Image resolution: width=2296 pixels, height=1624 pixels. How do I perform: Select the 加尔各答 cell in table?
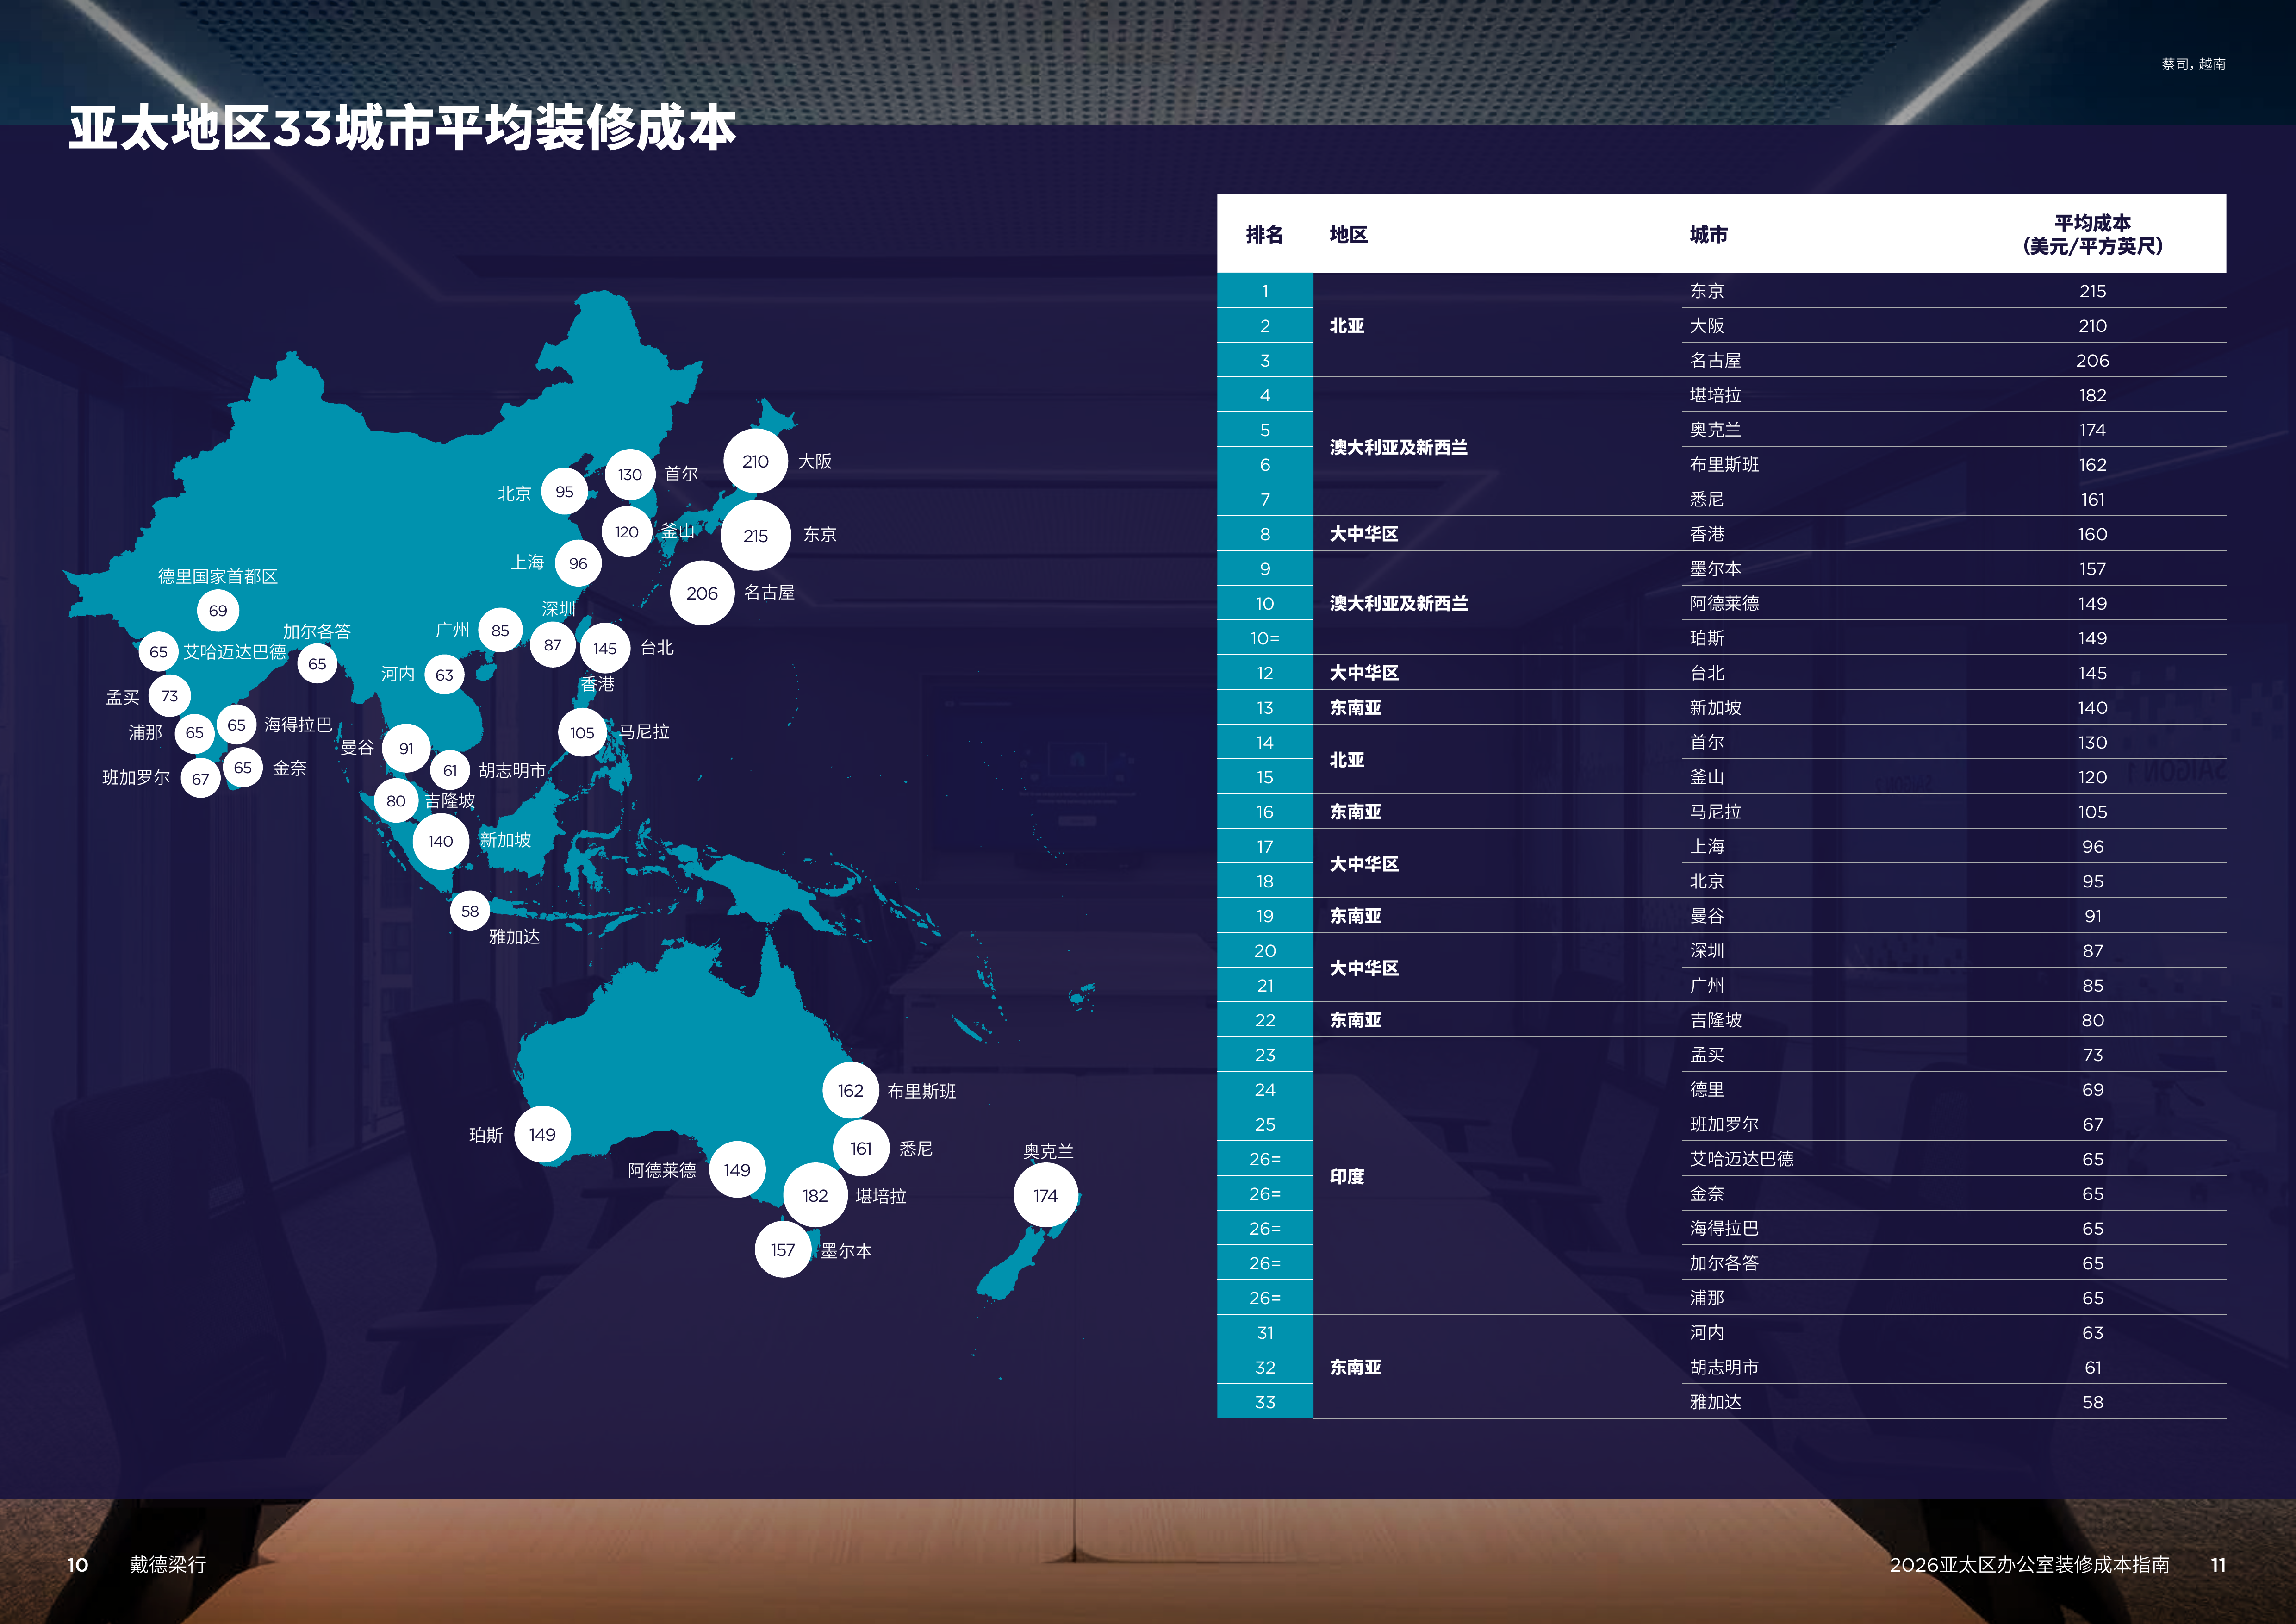[x=1725, y=1263]
